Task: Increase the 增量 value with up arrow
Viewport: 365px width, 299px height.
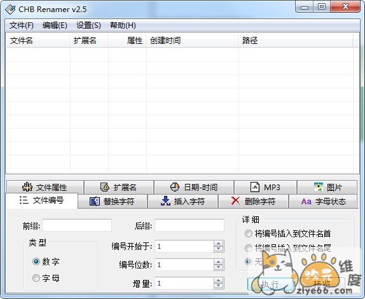Action: (x=218, y=281)
